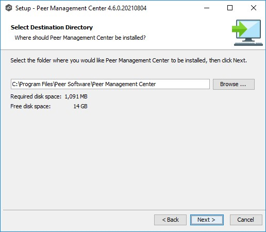
Task: Click the 'Select the folder where' instruction line
Action: [x=128, y=60]
